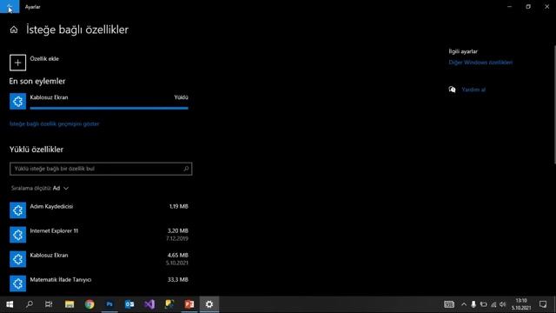556x313 pixels.
Task: Select the Internet Explorer 11 feature icon
Action: click(x=17, y=235)
